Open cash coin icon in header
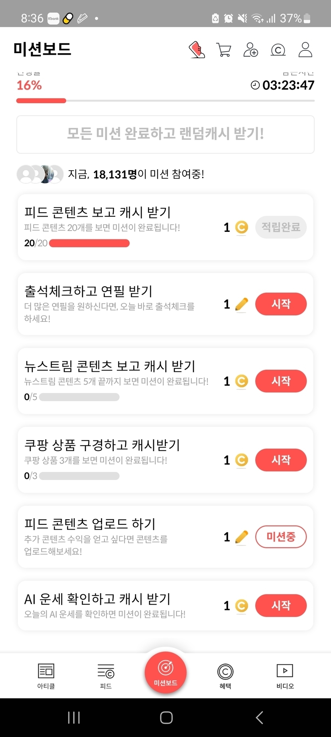Screen dimensions: 331x737 tap(278, 50)
